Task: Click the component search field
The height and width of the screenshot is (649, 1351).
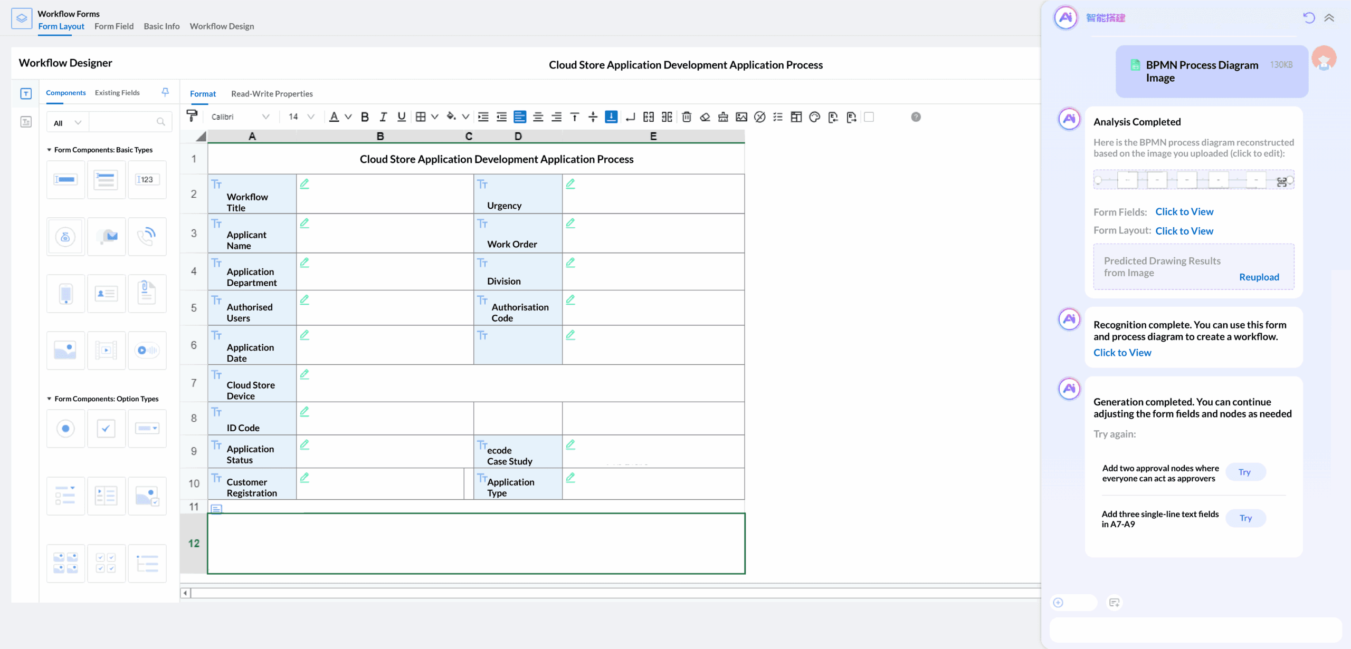Action: tap(130, 122)
